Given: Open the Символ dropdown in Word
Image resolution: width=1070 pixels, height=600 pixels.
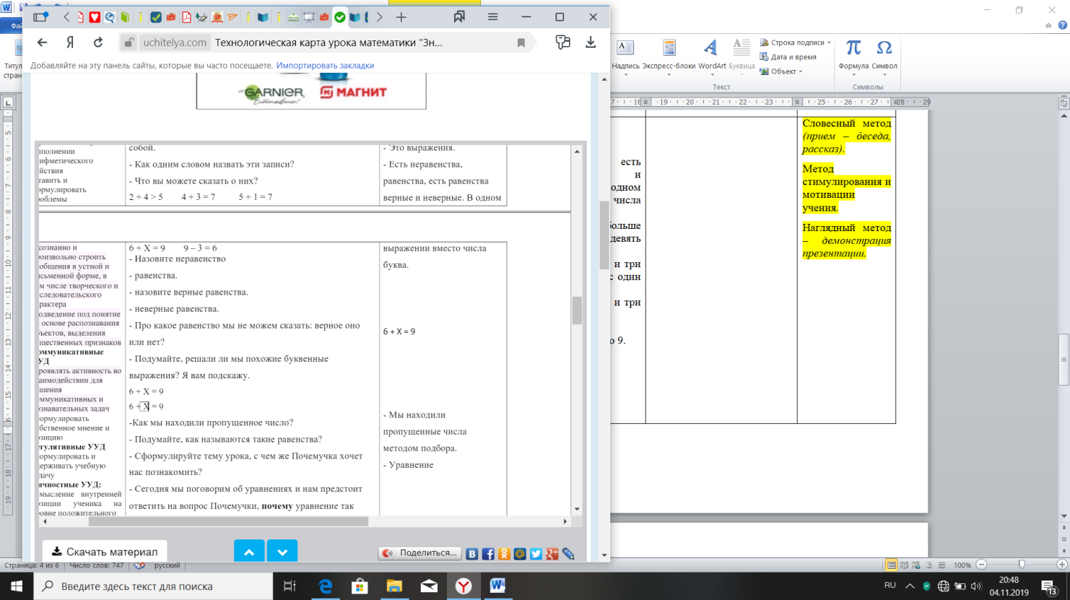Looking at the screenshot, I should (884, 56).
